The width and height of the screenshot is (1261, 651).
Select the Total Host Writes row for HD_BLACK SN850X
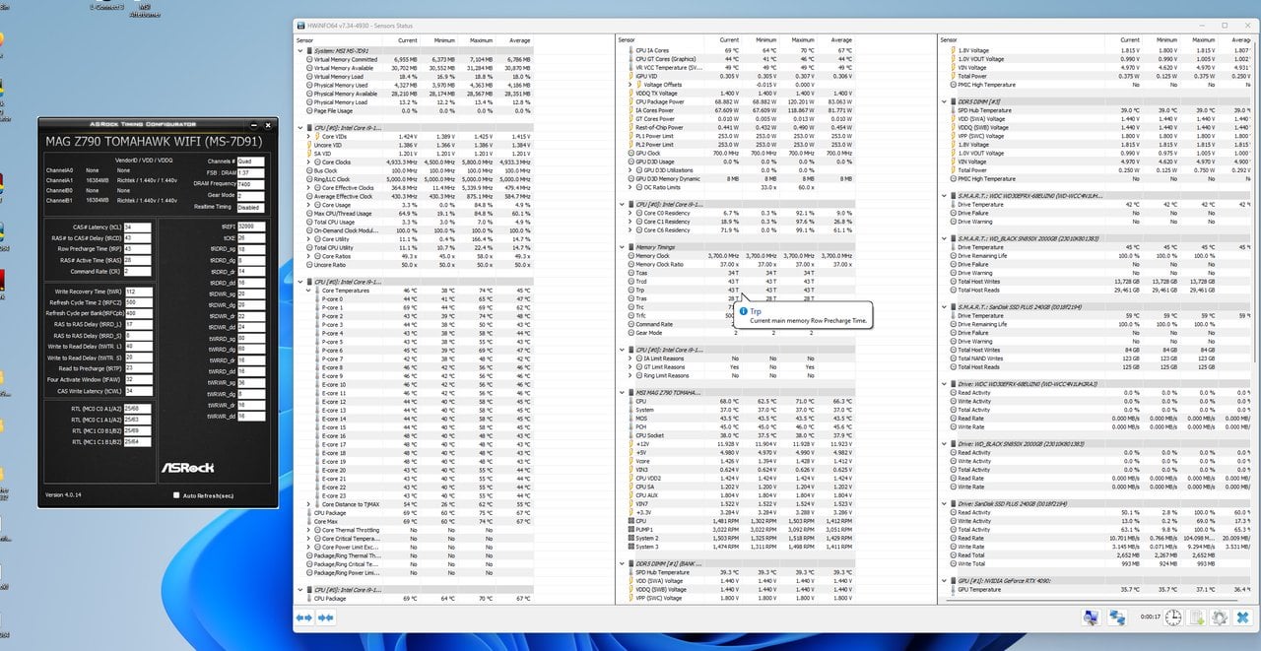(x=1098, y=282)
